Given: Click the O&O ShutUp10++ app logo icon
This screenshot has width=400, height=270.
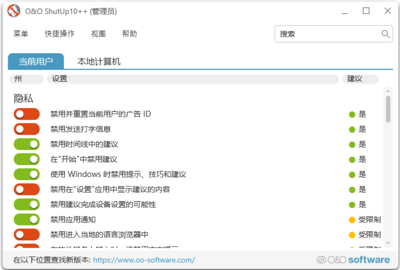Looking at the screenshot, I should pos(14,11).
